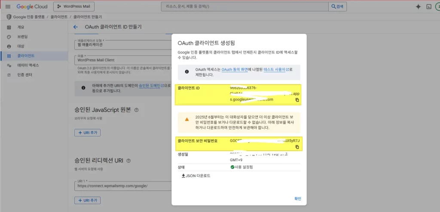This screenshot has height=212, width=440.
Task: Click the OAuth 클라이언트 ID 만들기 heading
Action: [x=113, y=27]
